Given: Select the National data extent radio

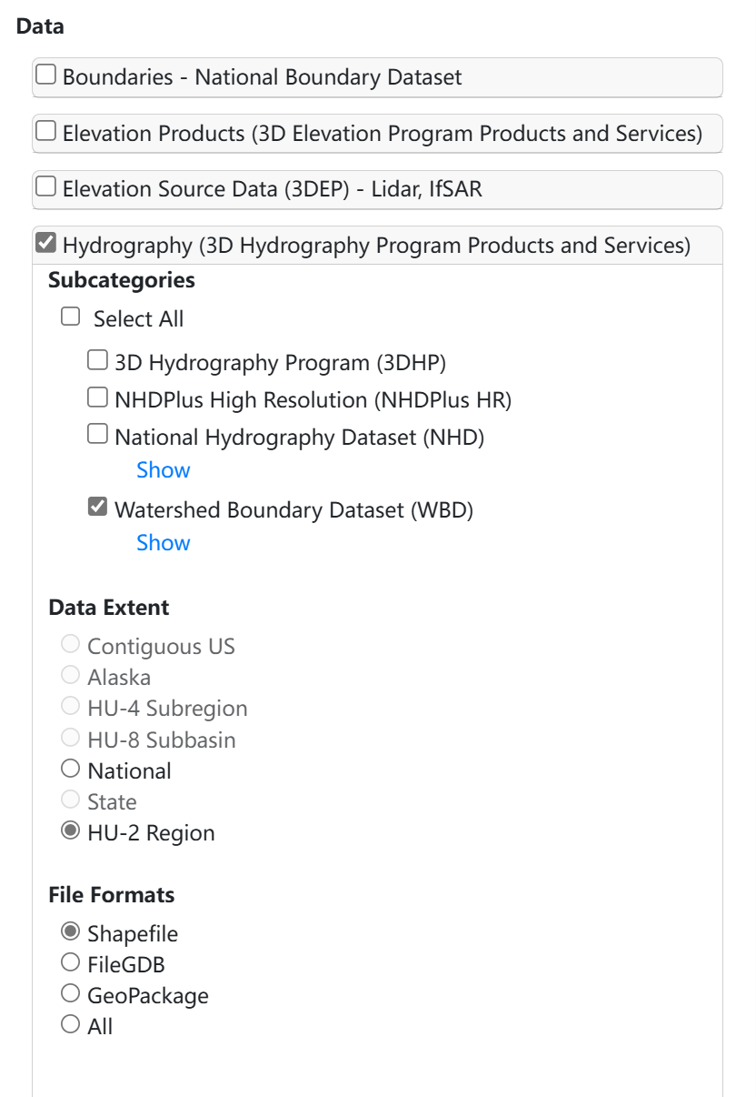Looking at the screenshot, I should pyautogui.click(x=71, y=770).
